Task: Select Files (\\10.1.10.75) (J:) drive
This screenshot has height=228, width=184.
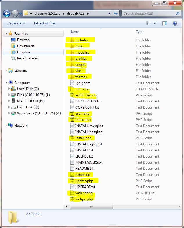Action: tap(33, 95)
